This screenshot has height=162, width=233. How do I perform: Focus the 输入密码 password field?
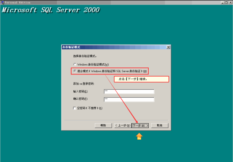(x=129, y=92)
